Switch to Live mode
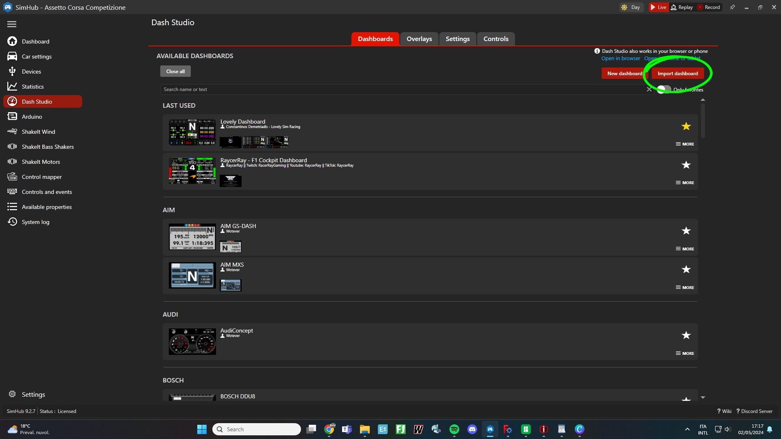 pyautogui.click(x=658, y=7)
